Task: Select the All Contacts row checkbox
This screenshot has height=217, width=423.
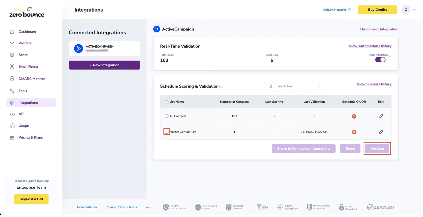Action: tap(167, 116)
